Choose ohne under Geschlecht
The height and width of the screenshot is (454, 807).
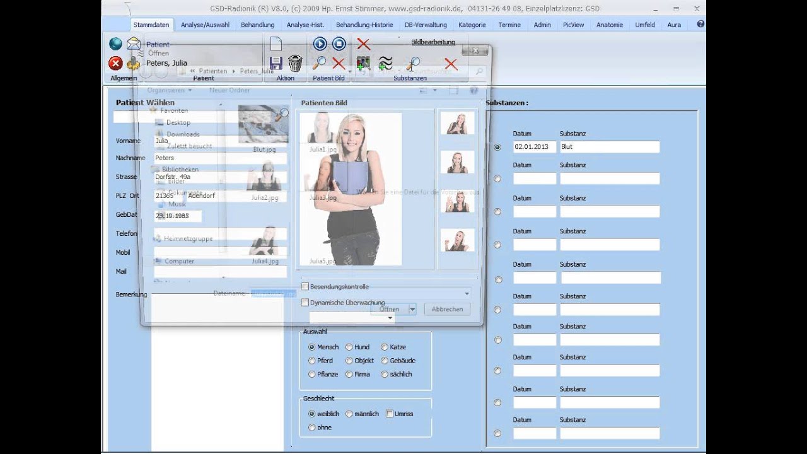pyautogui.click(x=311, y=428)
